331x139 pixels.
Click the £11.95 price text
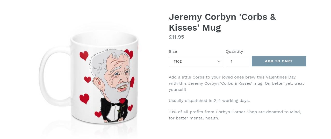coord(176,37)
